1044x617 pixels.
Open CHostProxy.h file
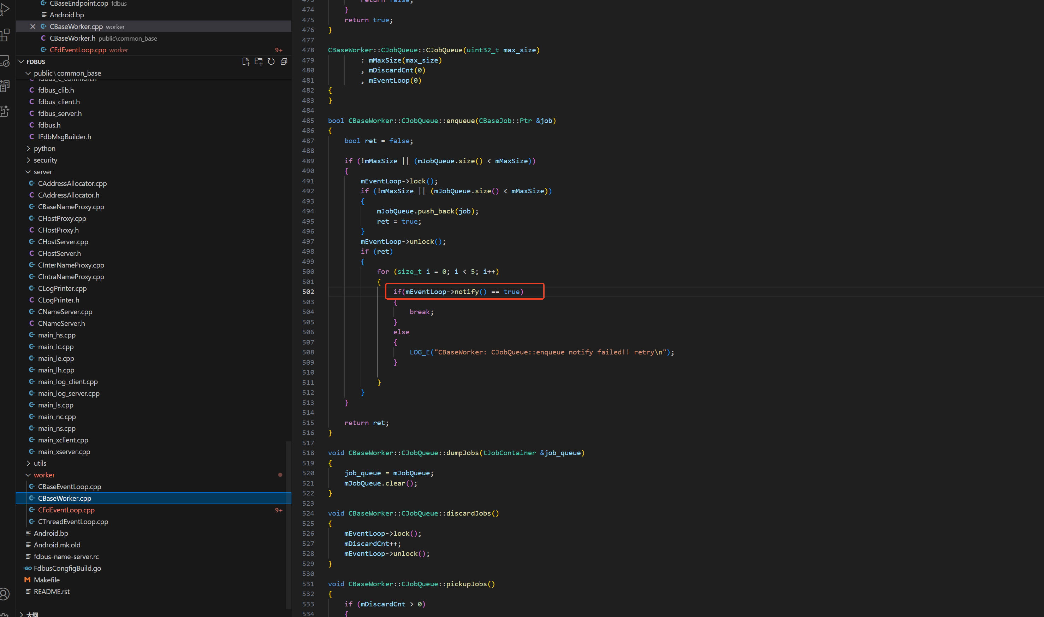(153, 230)
